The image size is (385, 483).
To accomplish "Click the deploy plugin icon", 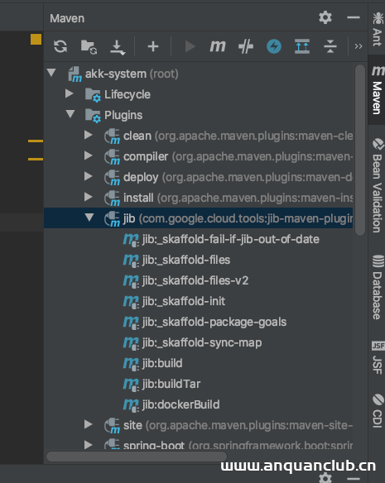I will pyautogui.click(x=112, y=178).
